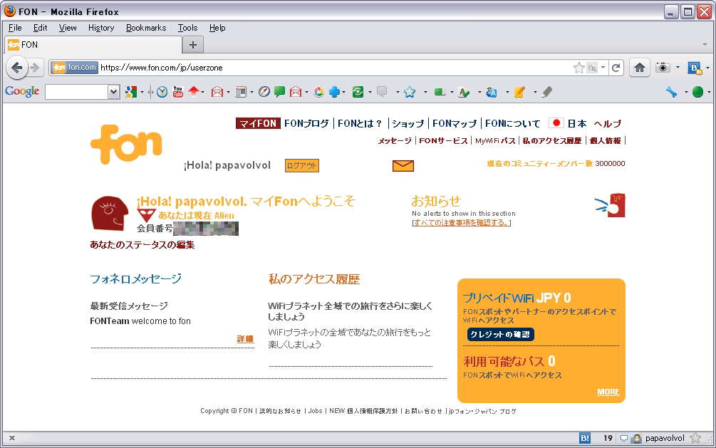Open the File menu
This screenshot has height=448, width=716.
pos(15,28)
